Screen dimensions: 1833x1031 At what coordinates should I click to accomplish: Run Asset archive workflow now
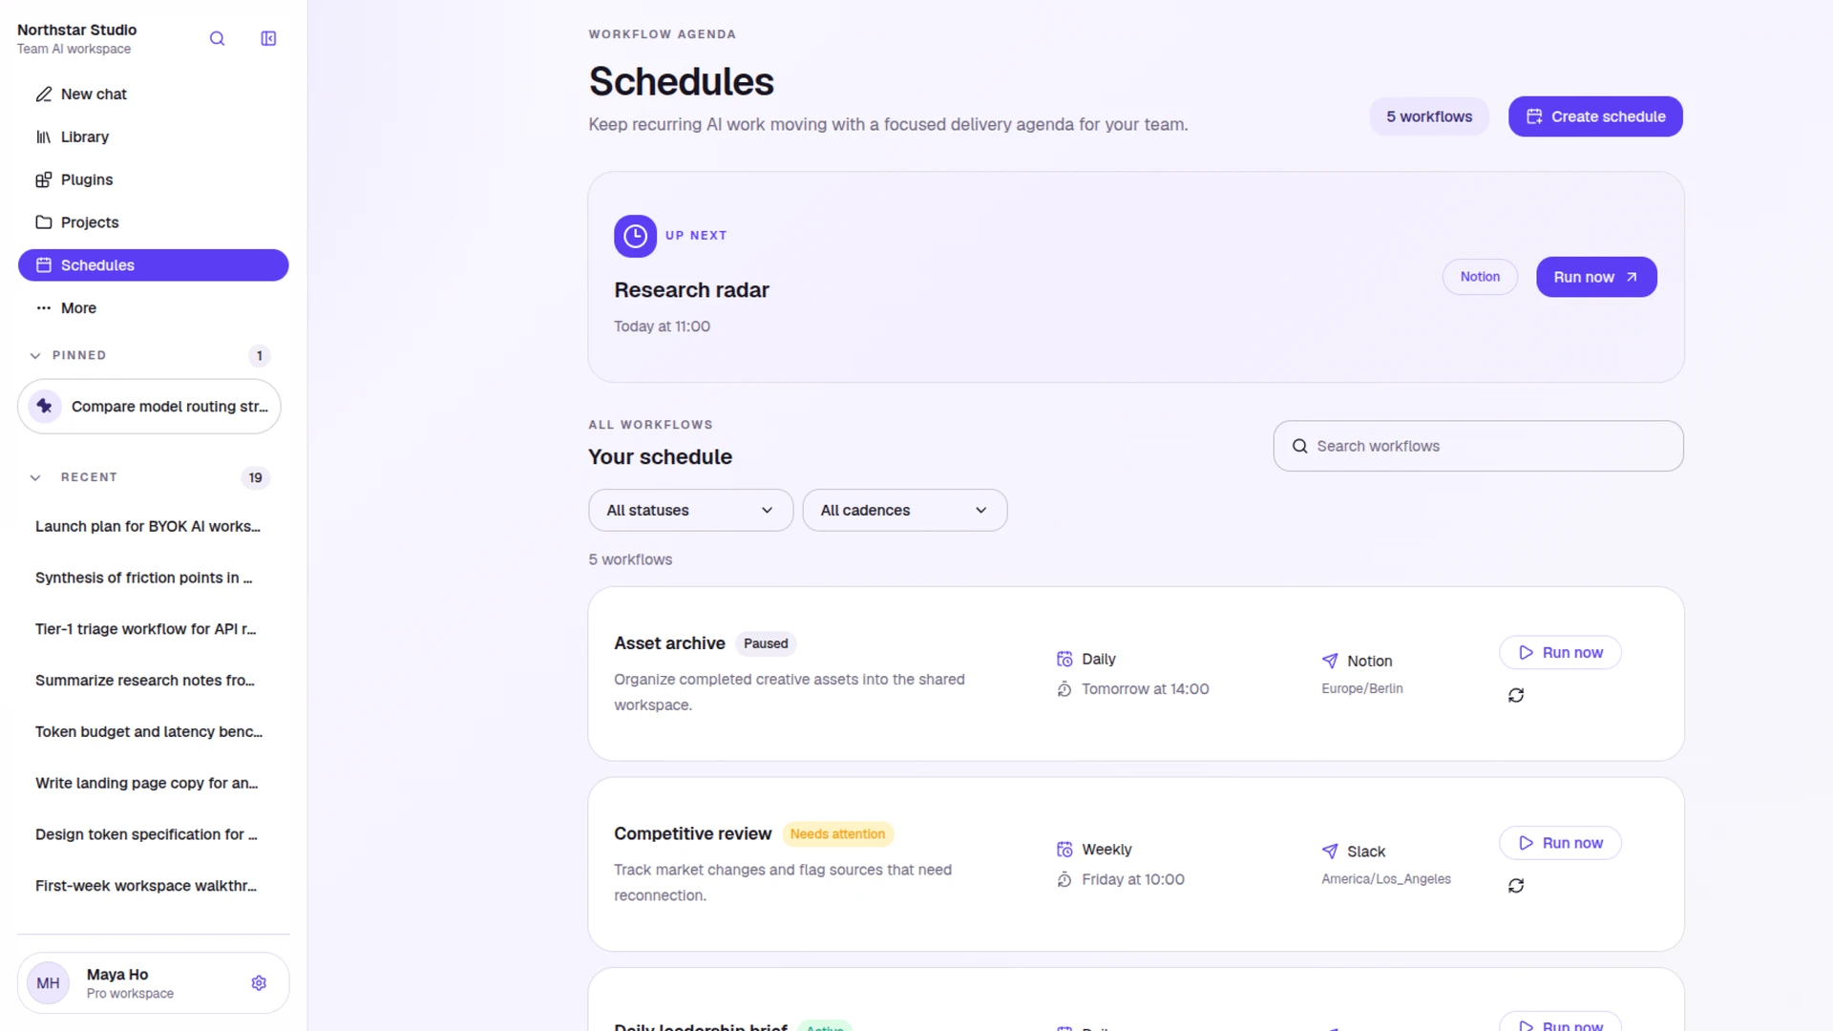tap(1560, 653)
